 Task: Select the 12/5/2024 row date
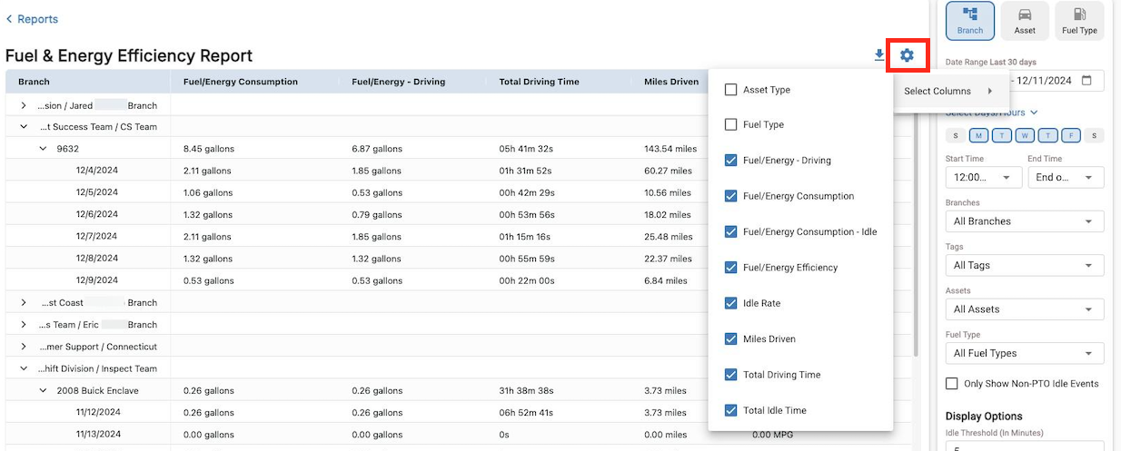(x=97, y=192)
